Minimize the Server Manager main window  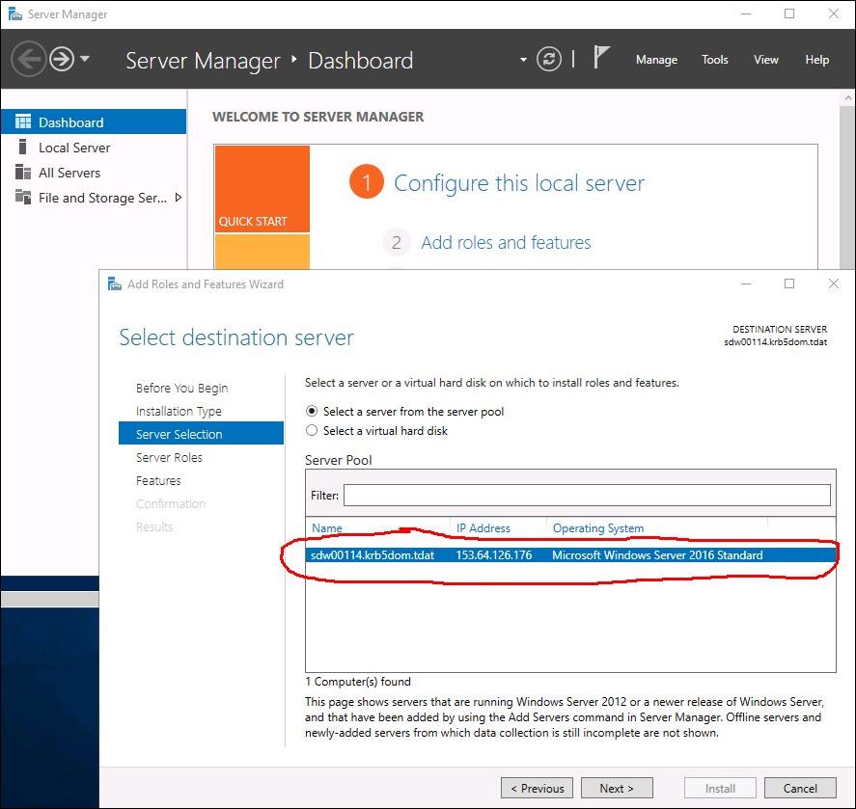coord(746,13)
